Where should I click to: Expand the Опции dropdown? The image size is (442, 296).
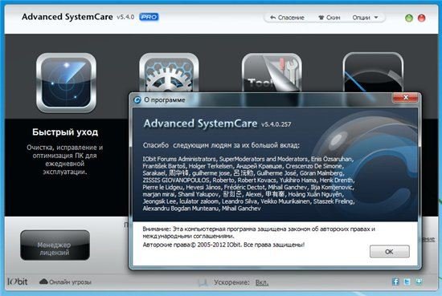365,18
